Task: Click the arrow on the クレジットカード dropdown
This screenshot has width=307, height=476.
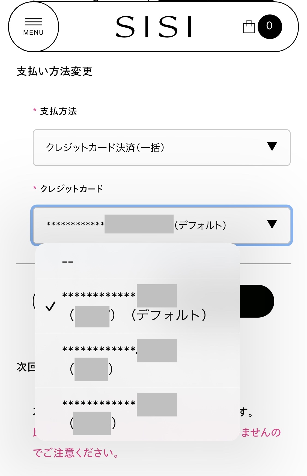Action: click(272, 224)
